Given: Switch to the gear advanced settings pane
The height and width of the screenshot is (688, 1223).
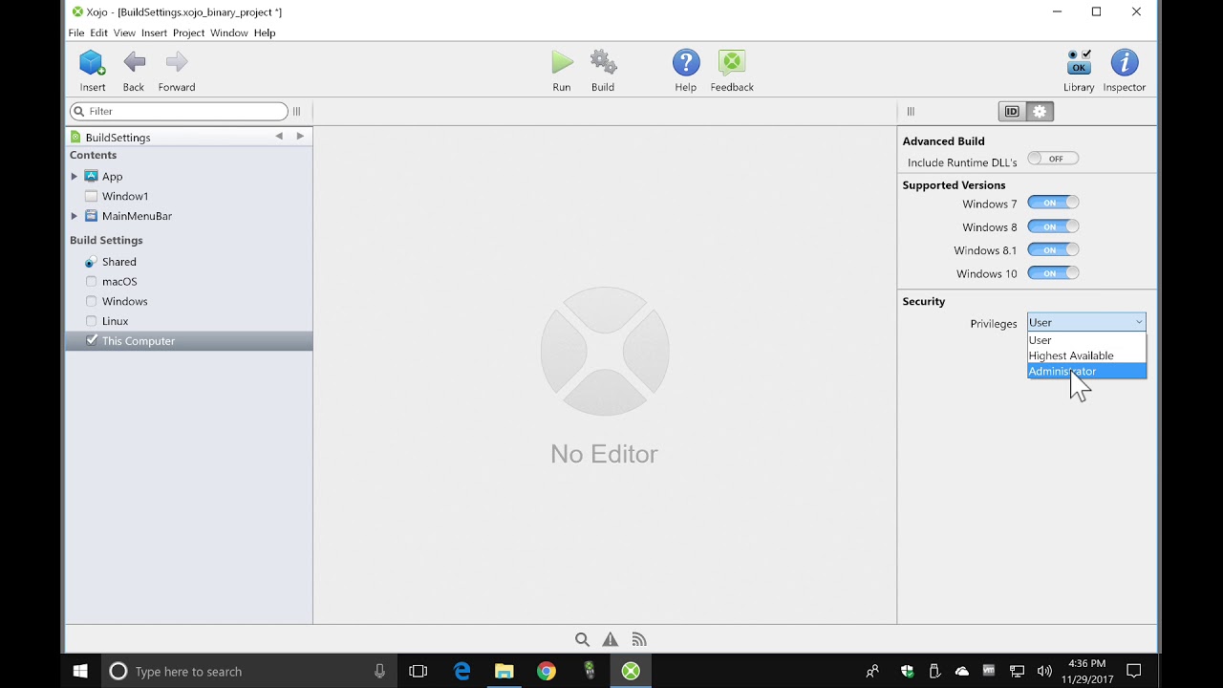Looking at the screenshot, I should coord(1040,112).
